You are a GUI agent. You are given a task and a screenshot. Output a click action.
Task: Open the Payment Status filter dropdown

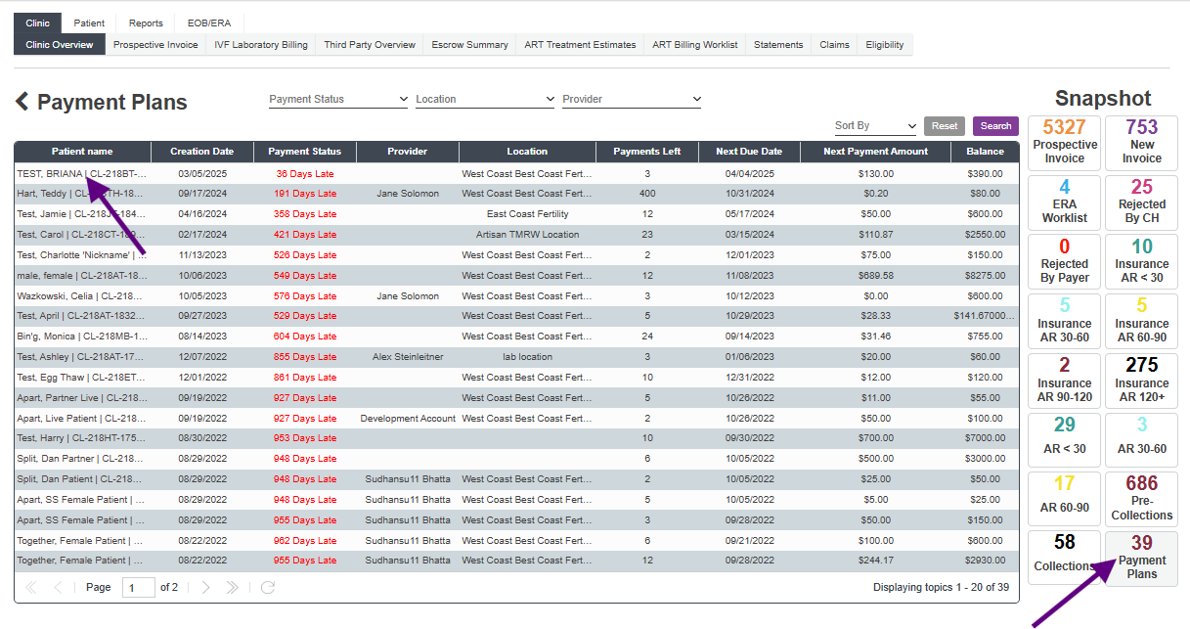click(x=338, y=99)
